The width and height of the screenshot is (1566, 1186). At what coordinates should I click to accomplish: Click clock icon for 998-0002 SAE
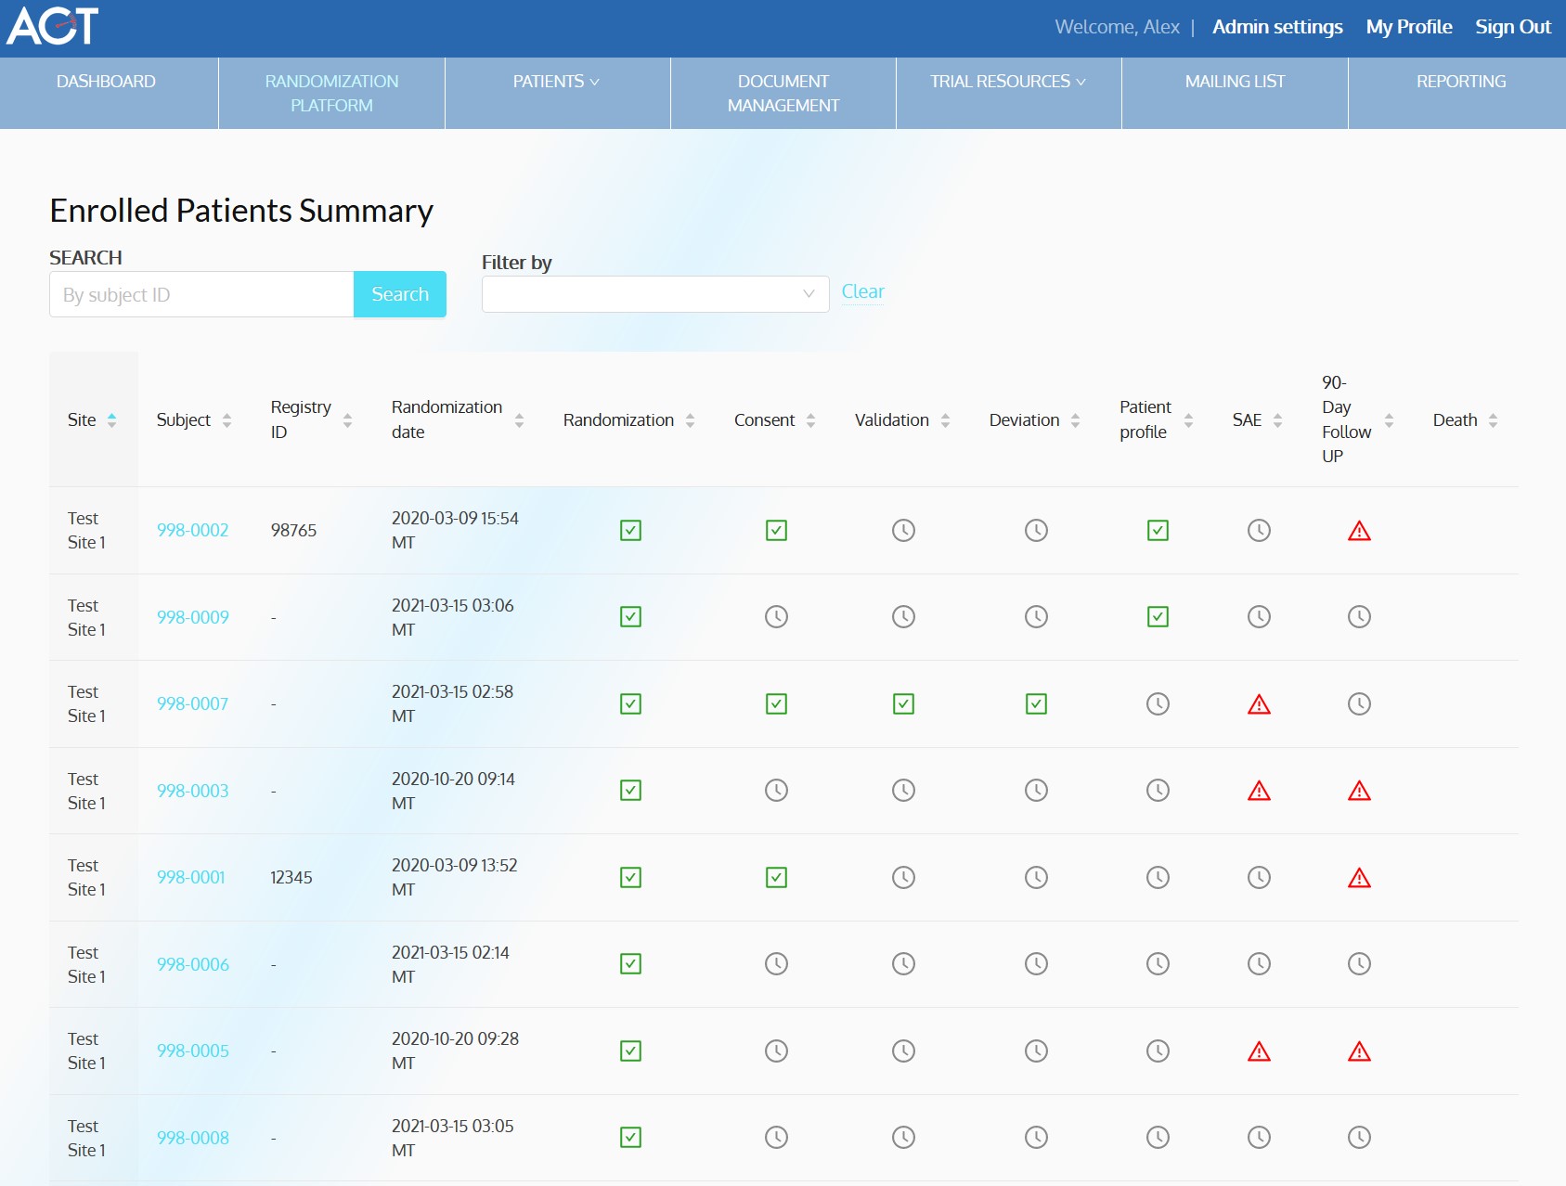(1259, 530)
